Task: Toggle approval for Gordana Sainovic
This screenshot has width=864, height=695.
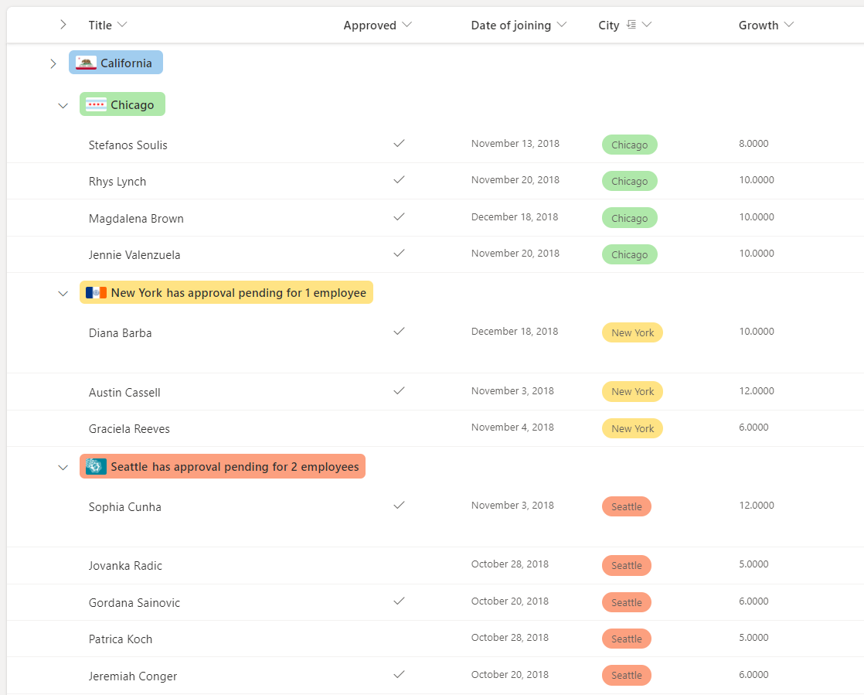Action: [x=399, y=600]
